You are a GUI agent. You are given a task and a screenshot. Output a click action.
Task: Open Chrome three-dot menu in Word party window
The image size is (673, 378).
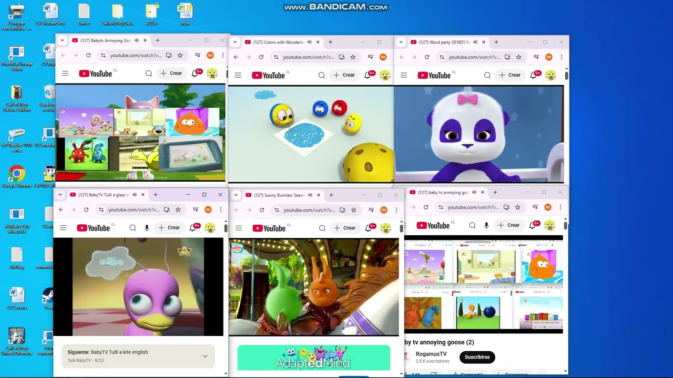click(561, 57)
